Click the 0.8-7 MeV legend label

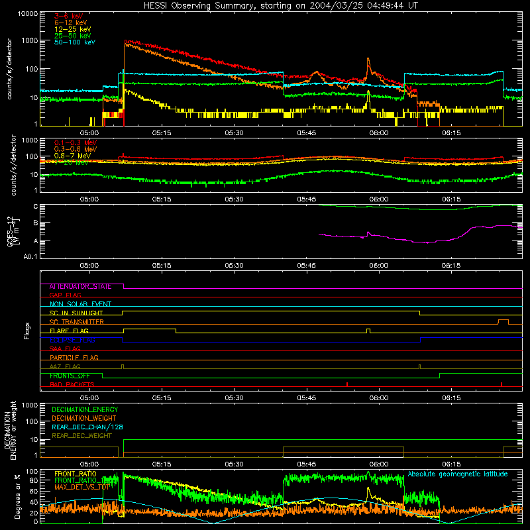(72, 156)
